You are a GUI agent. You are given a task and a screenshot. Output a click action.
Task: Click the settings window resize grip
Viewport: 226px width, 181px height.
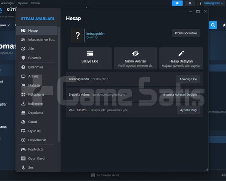coord(206,169)
